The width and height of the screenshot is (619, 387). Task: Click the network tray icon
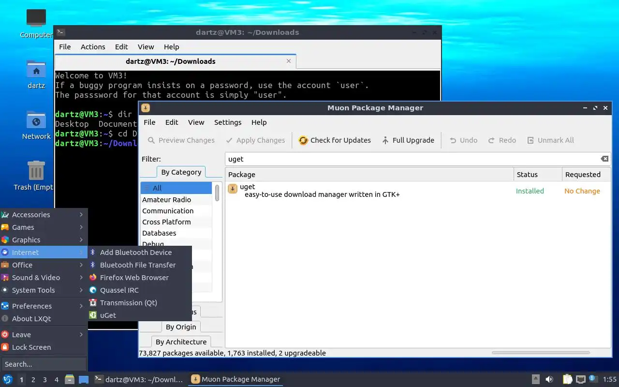pyautogui.click(x=580, y=379)
